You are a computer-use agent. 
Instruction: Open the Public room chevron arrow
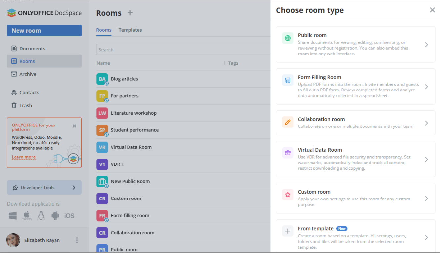pyautogui.click(x=426, y=45)
